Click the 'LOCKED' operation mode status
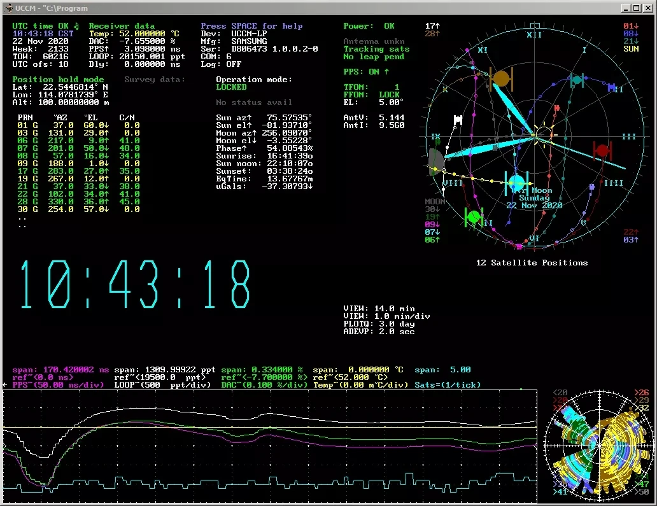Image resolution: width=657 pixels, height=506 pixels. click(231, 87)
